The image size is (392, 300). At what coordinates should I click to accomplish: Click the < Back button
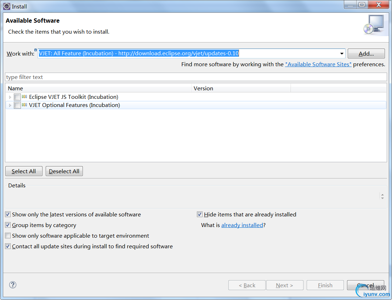pyautogui.click(x=247, y=285)
